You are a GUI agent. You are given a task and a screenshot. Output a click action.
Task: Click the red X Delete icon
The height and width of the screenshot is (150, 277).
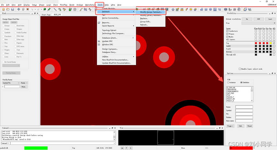point(28,9)
